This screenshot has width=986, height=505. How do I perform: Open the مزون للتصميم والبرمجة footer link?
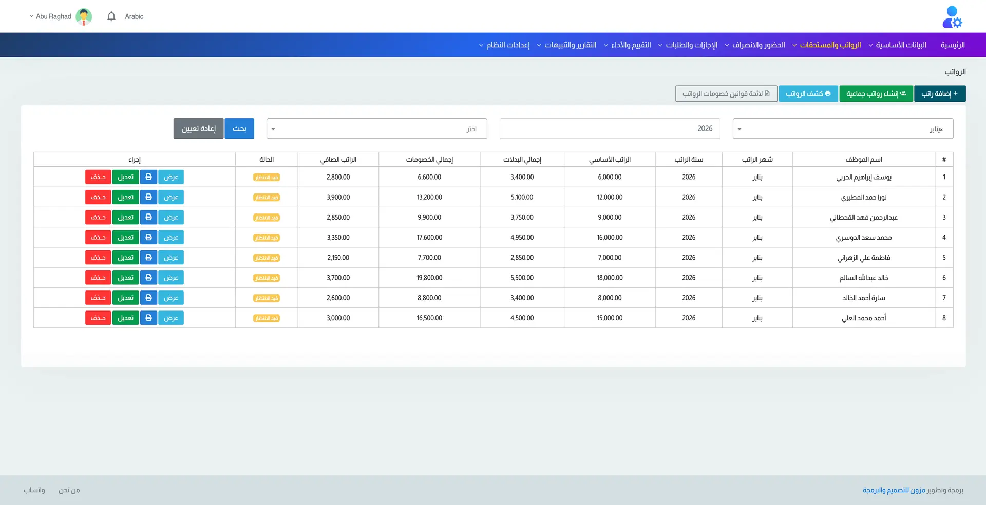pyautogui.click(x=894, y=490)
